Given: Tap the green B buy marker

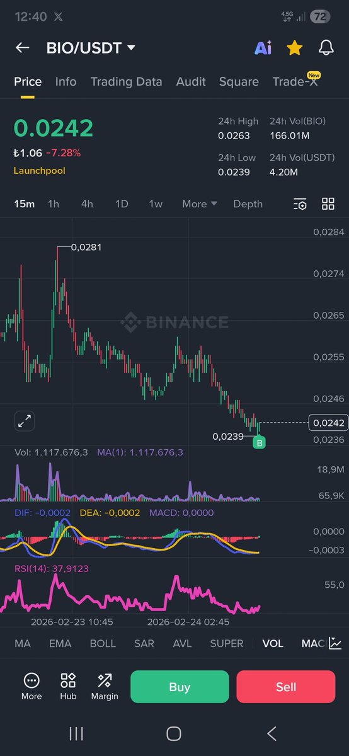Looking at the screenshot, I should point(259,443).
